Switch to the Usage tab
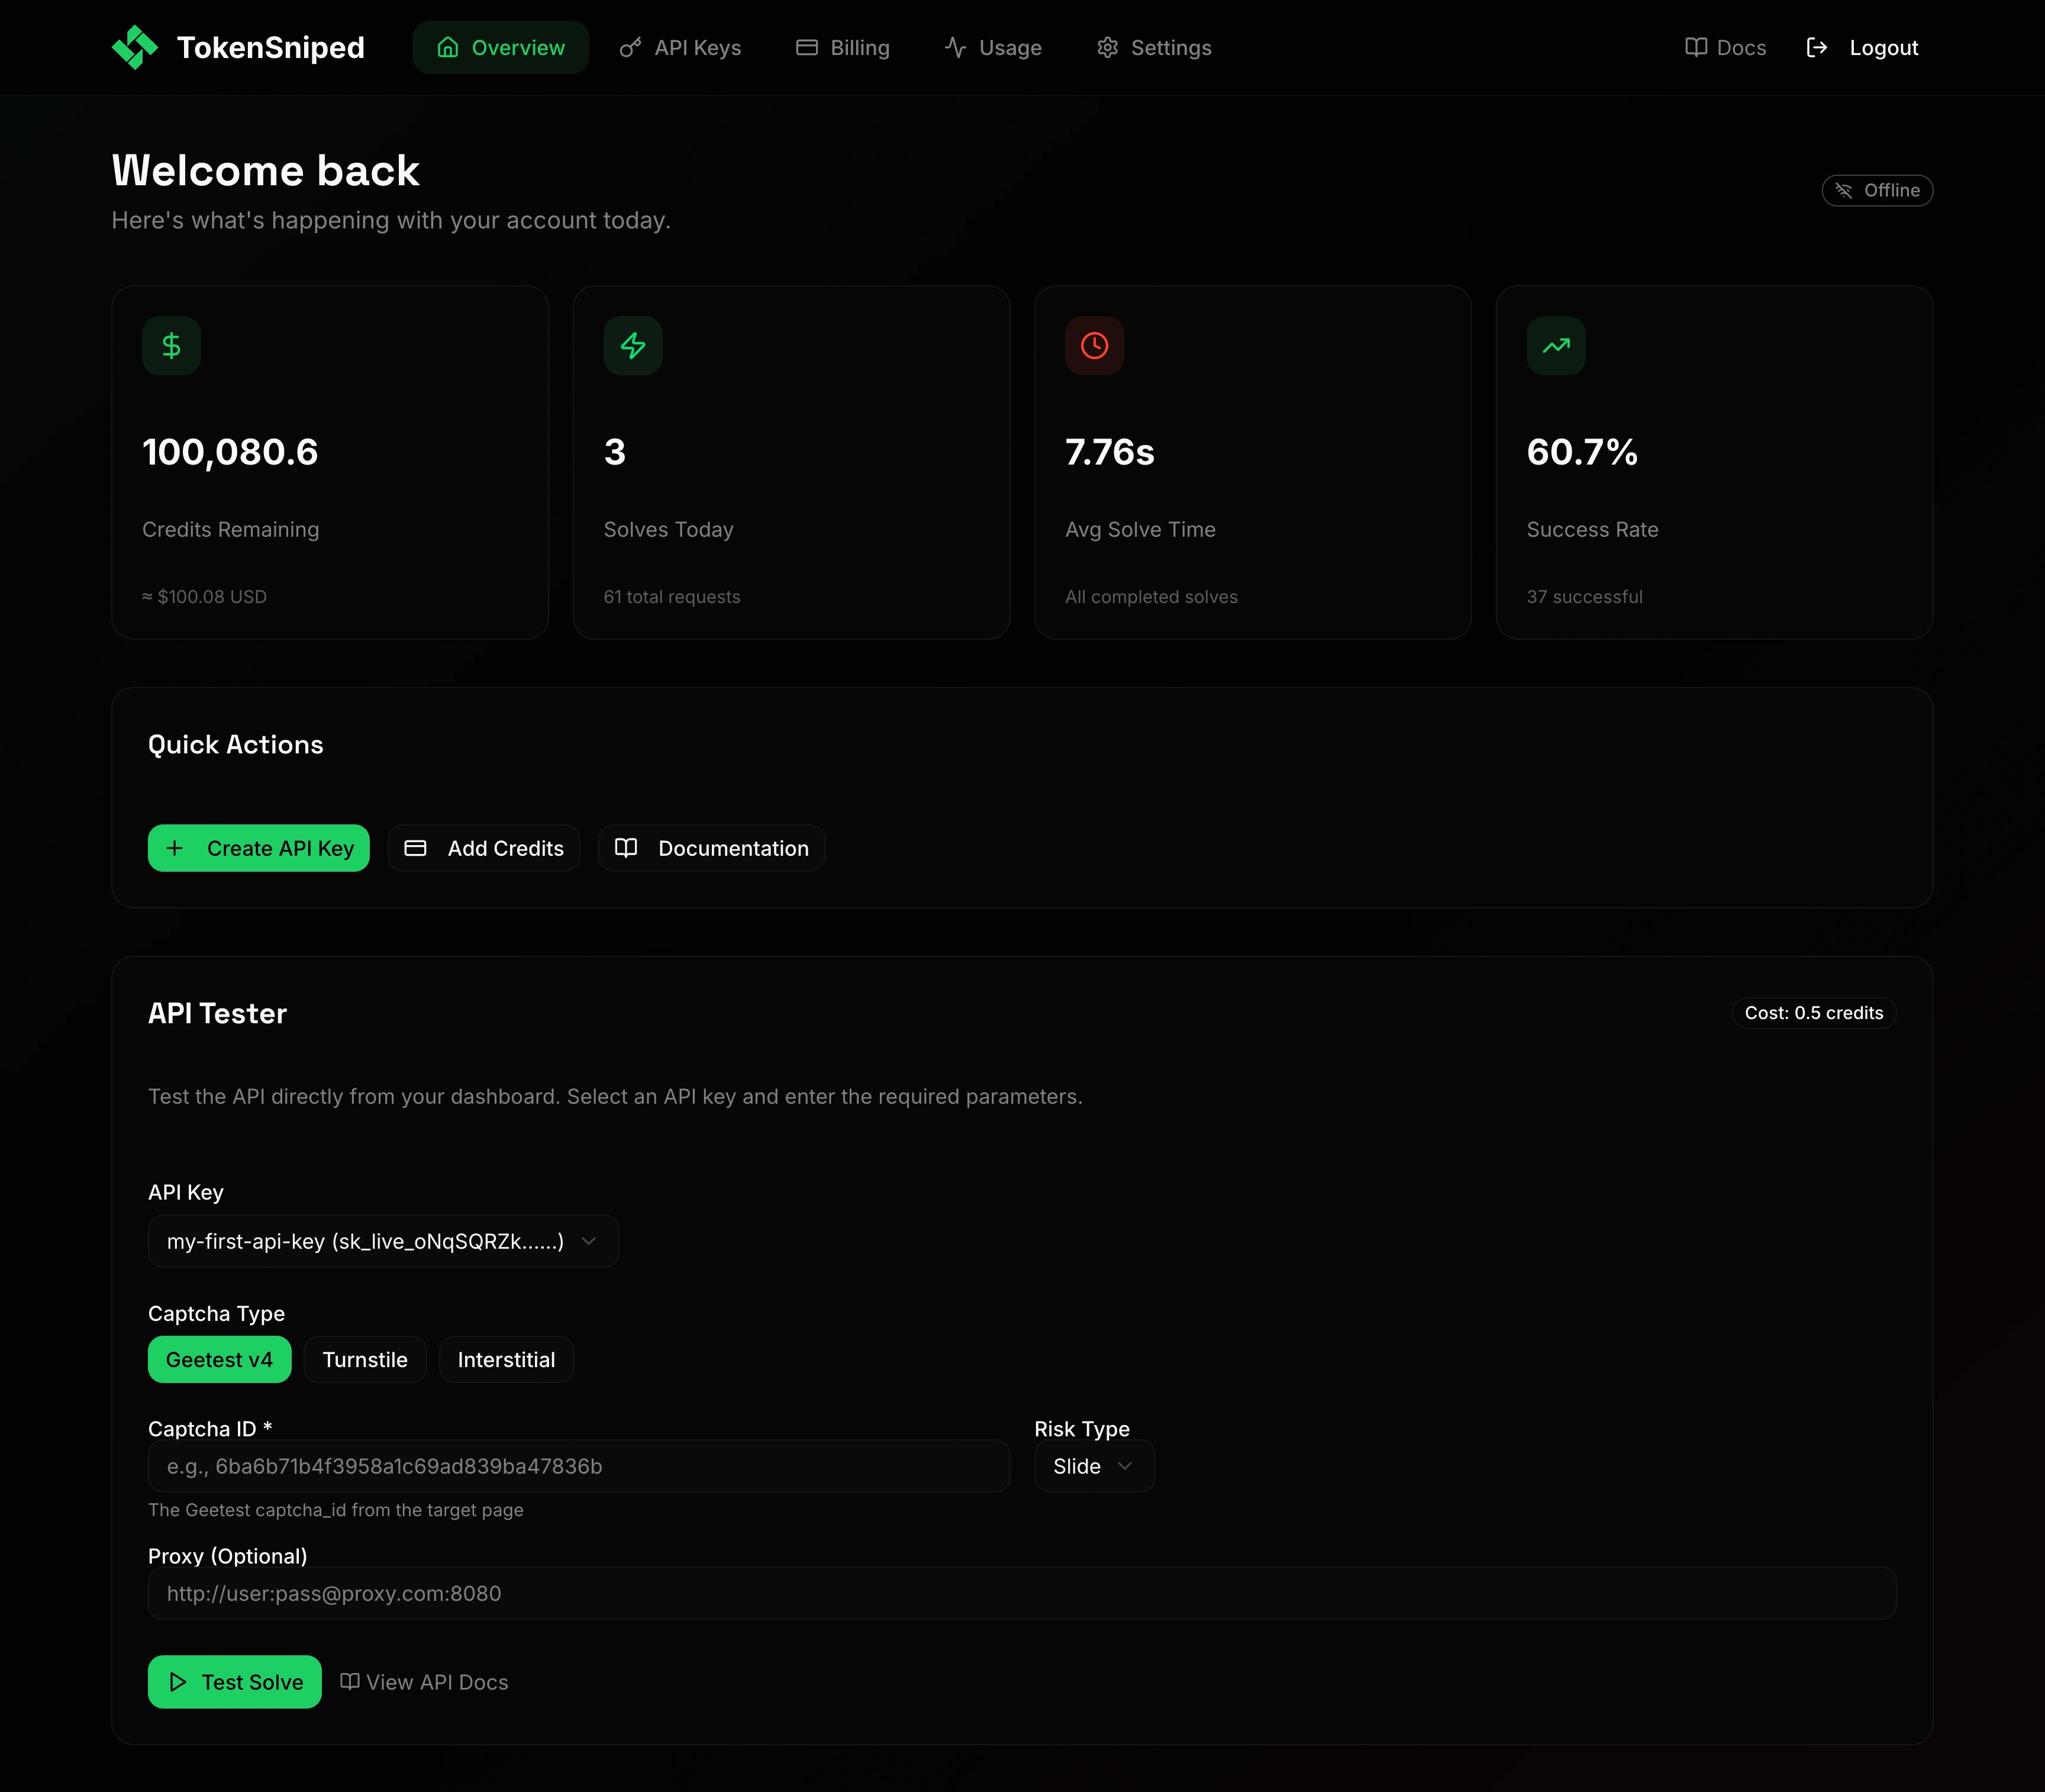Screen dimensions: 2045x1792 [993, 47]
